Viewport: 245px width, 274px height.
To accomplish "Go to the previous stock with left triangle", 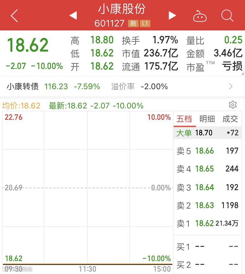I will point(73,16).
